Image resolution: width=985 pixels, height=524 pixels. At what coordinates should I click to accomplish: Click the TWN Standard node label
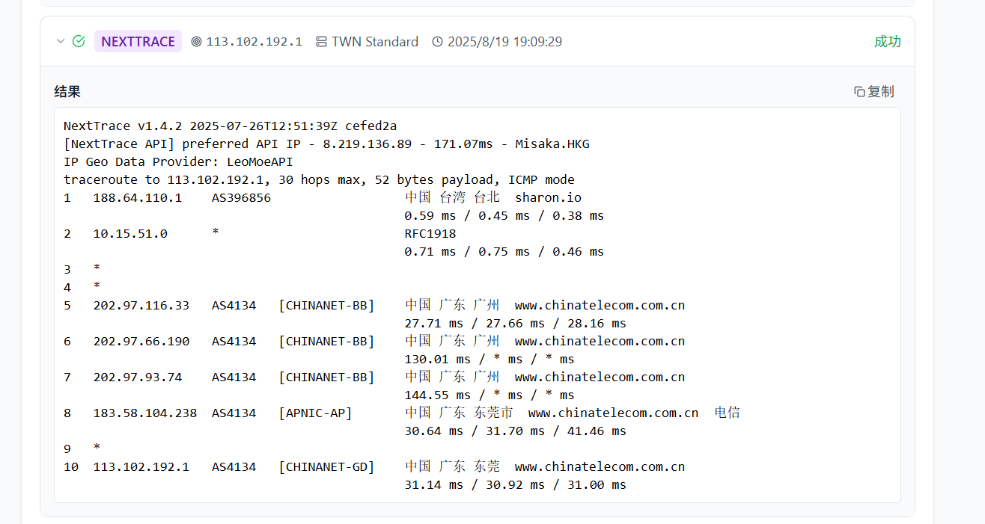[375, 42]
